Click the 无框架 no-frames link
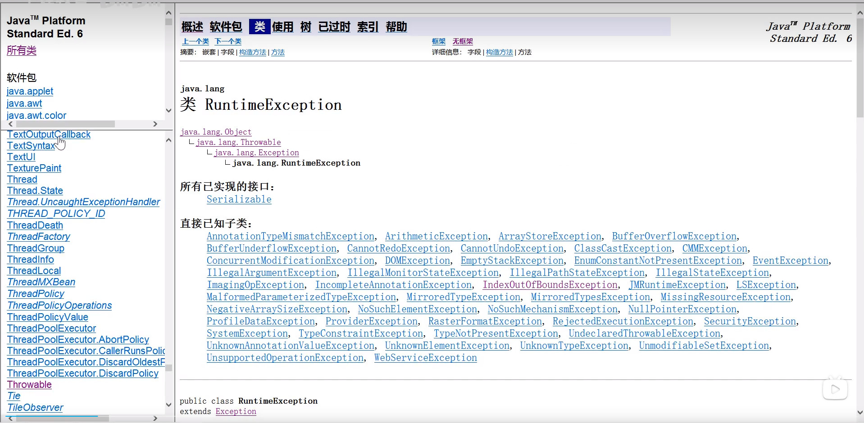This screenshot has height=423, width=864. click(463, 41)
